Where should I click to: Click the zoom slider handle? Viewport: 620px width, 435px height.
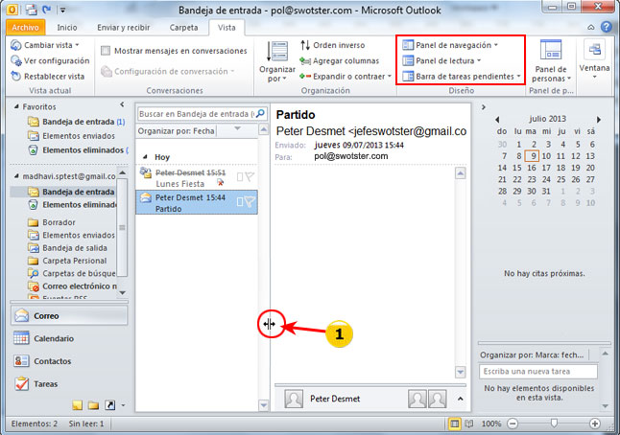point(554,424)
